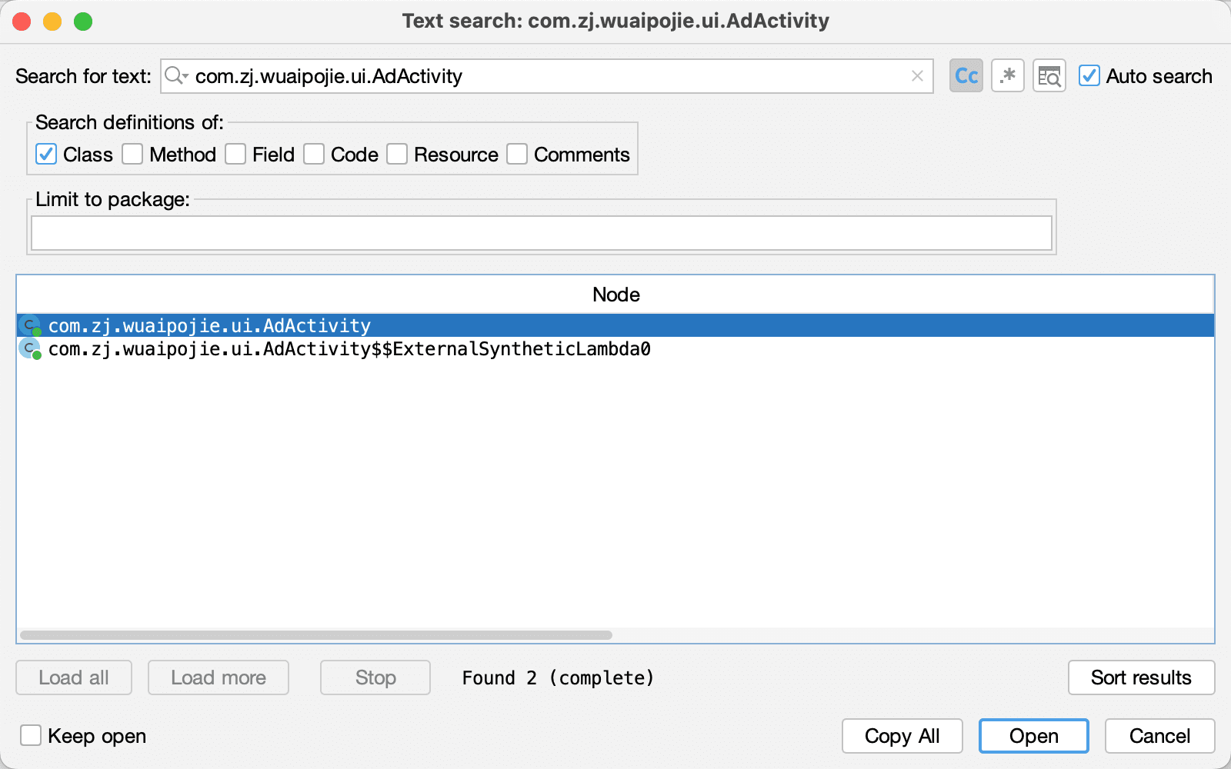Click the Cancel button
Viewport: 1231px width, 769px height.
tap(1160, 736)
